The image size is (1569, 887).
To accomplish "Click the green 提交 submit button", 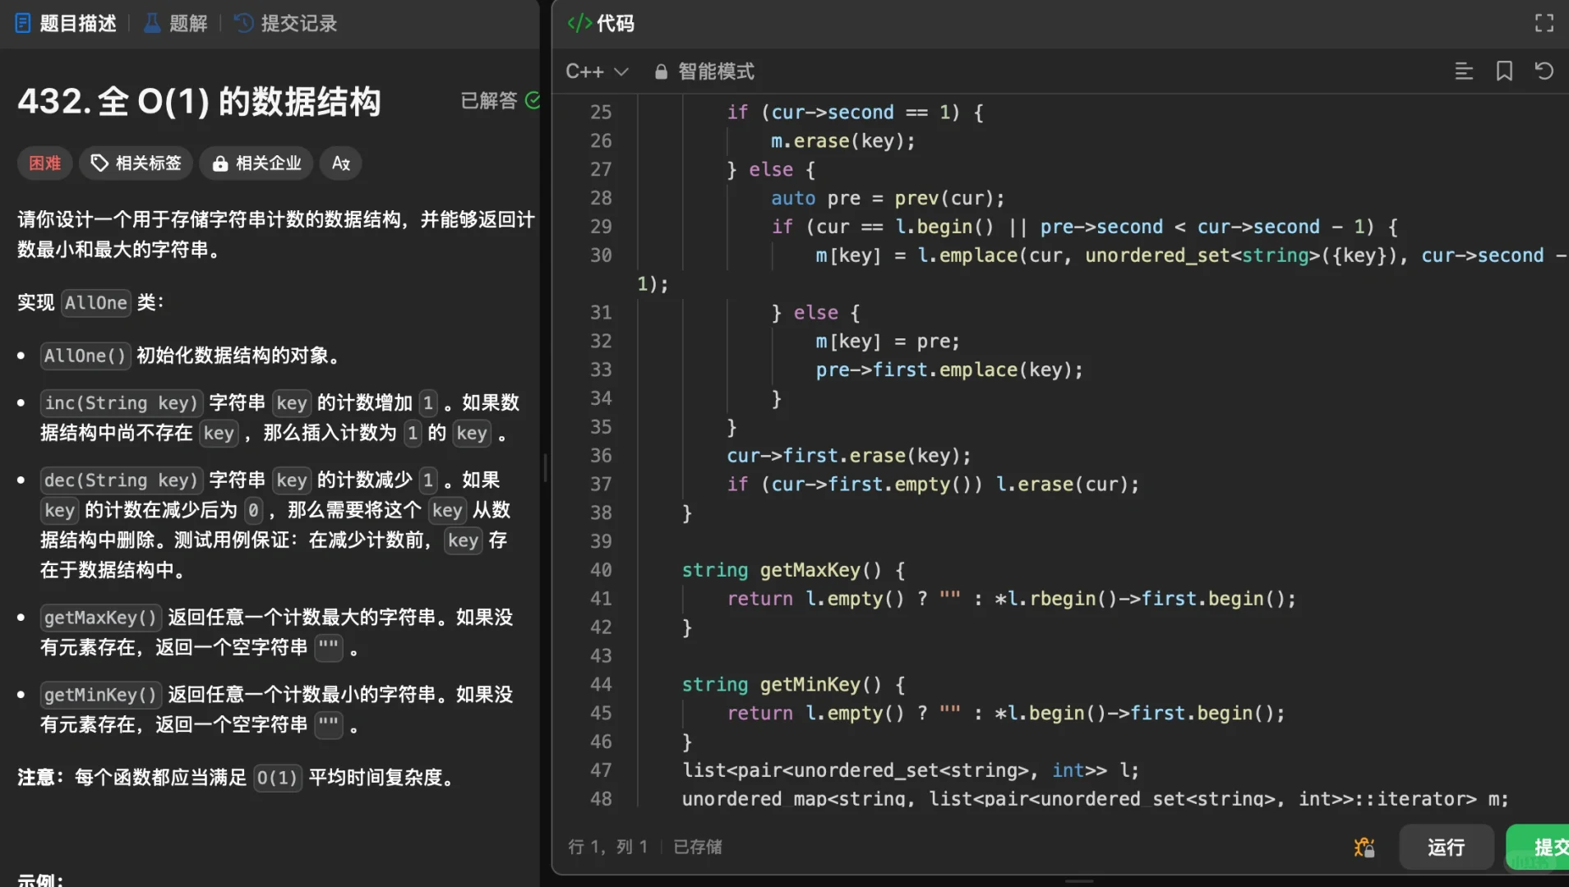I will [1539, 847].
